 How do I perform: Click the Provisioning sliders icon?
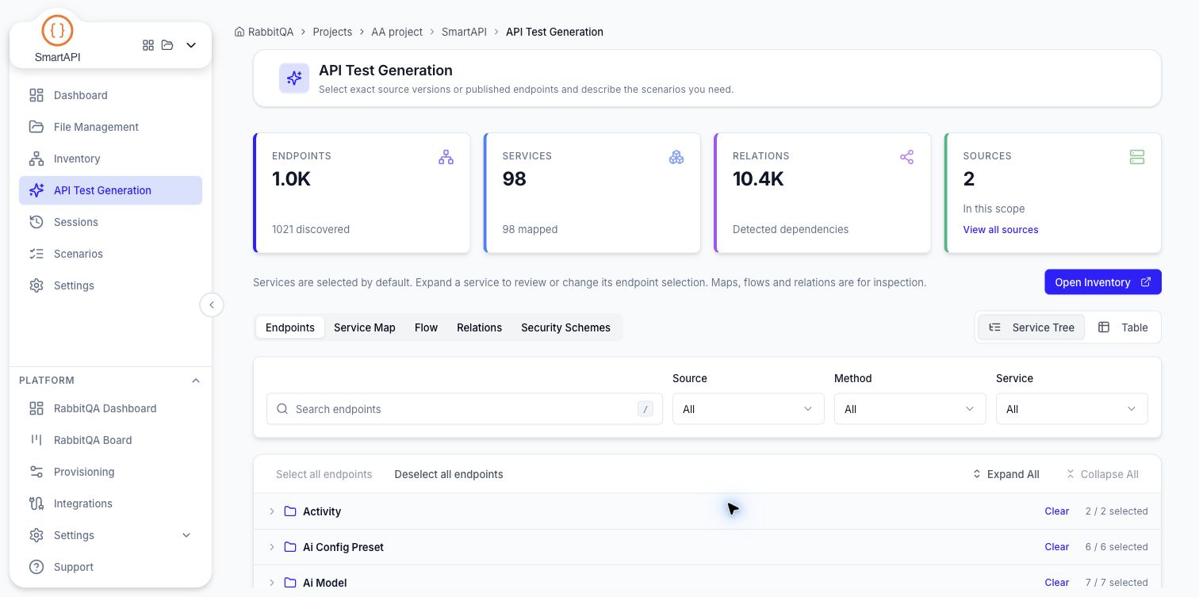[36, 472]
